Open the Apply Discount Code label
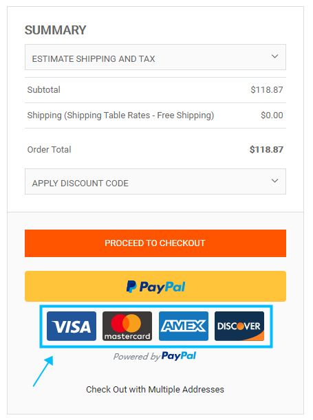313x420 pixels. click(80, 184)
